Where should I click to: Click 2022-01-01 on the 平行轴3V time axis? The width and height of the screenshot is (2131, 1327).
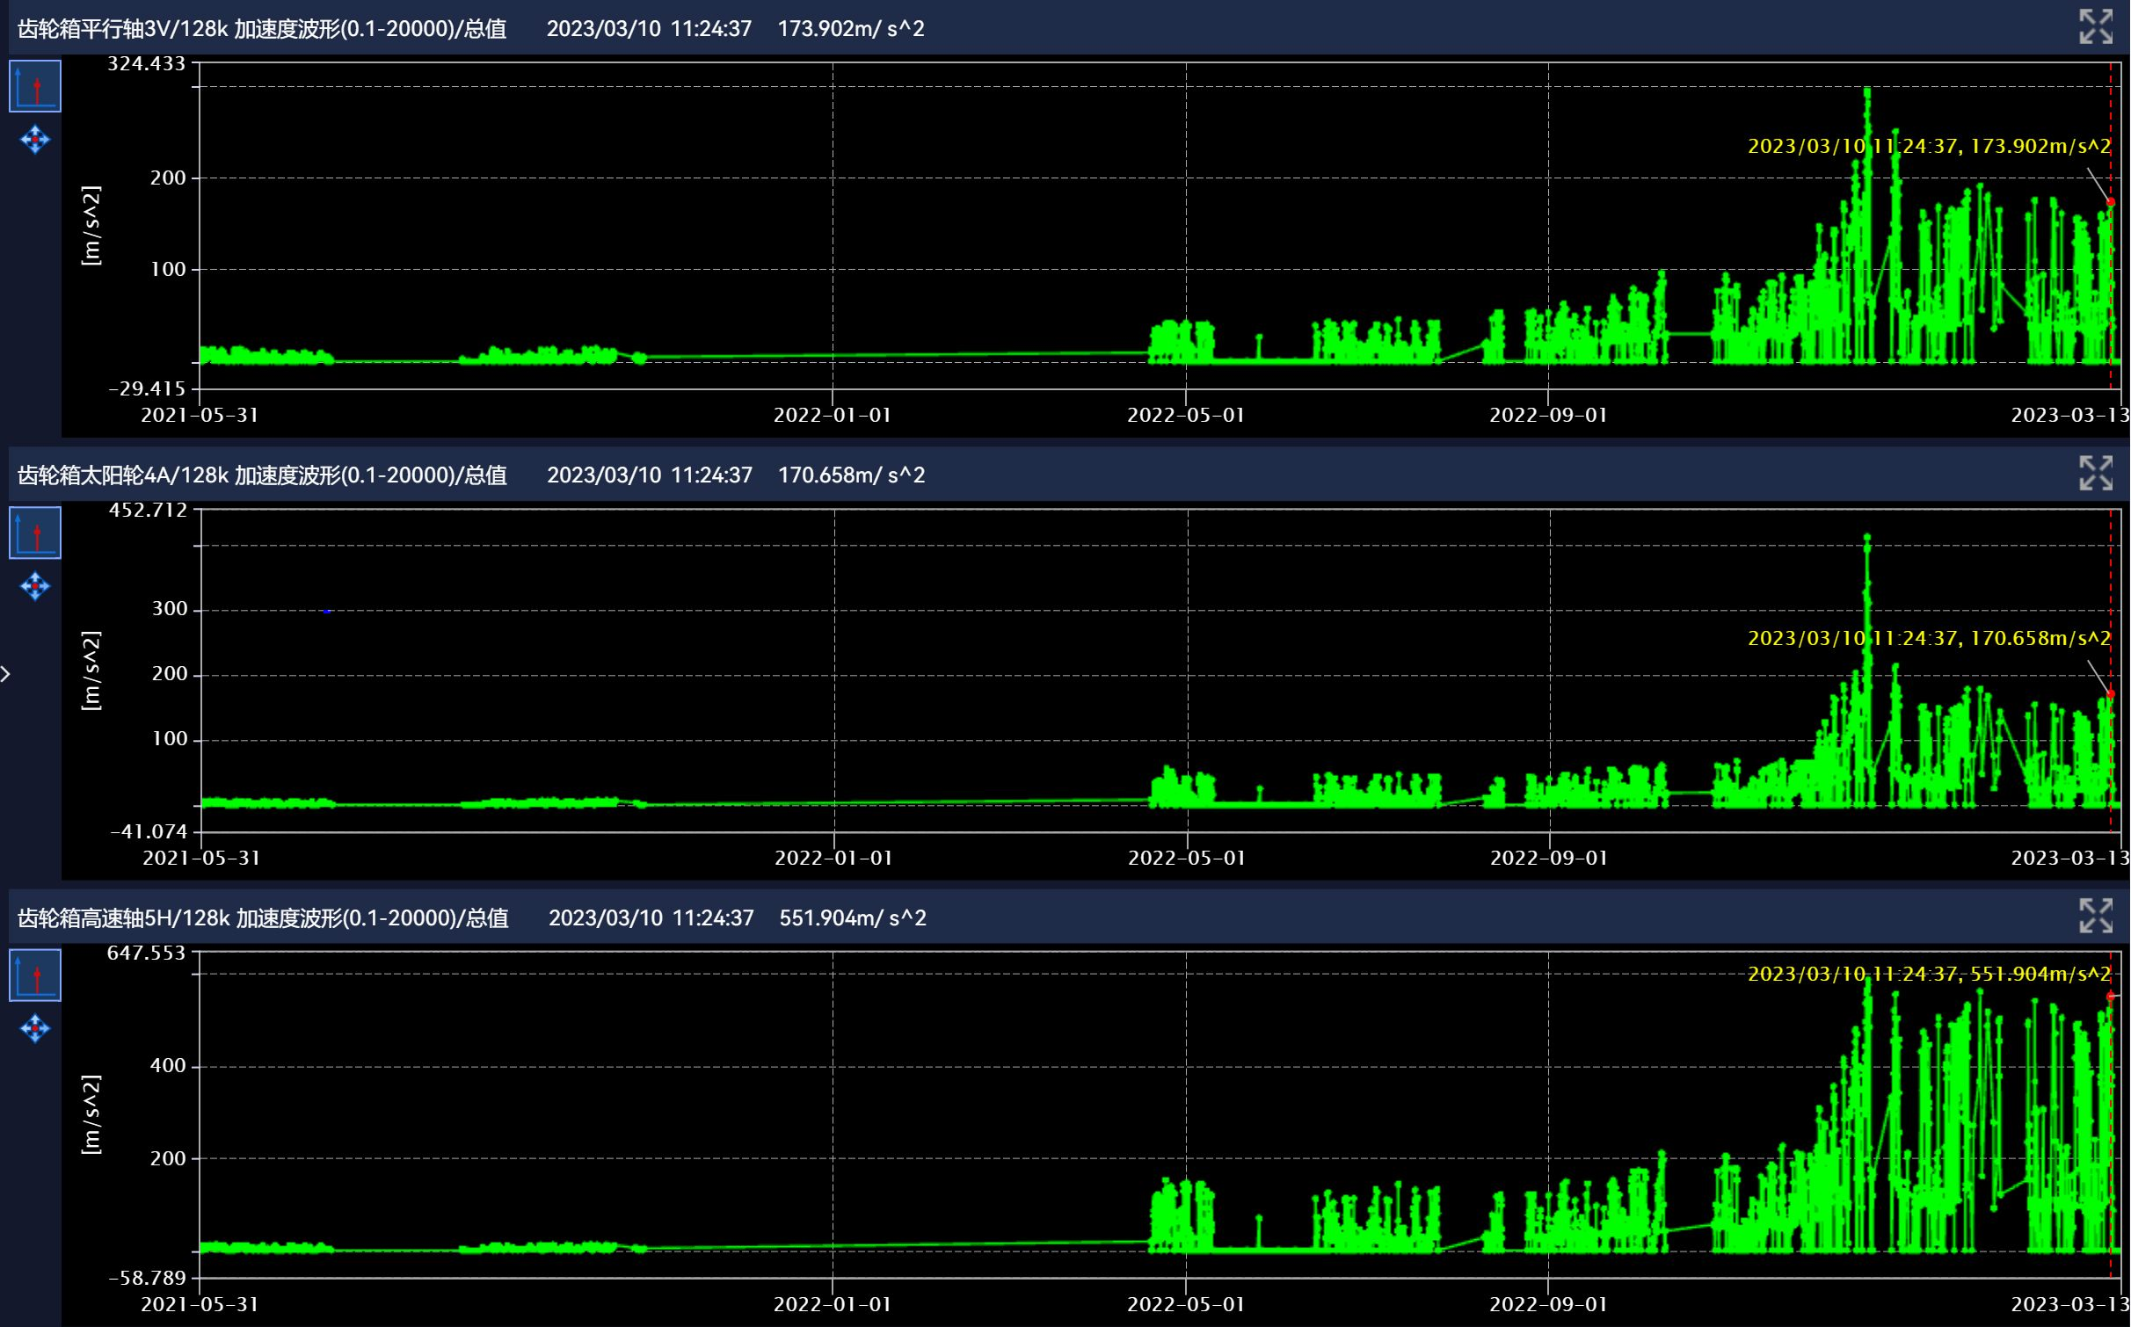[833, 415]
